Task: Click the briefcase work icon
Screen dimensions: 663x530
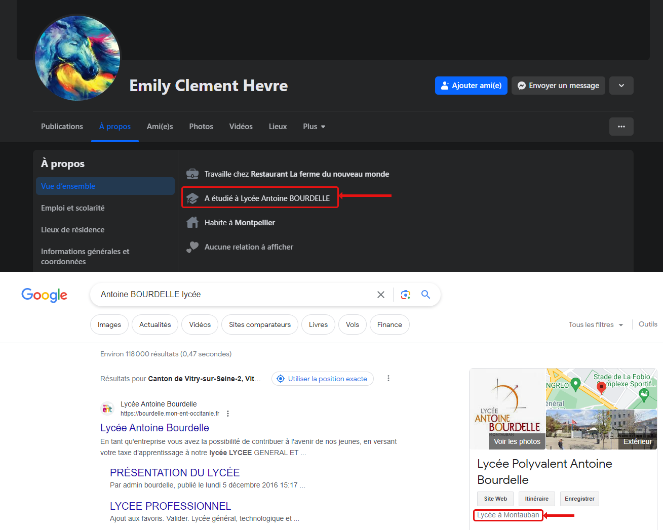Action: (x=192, y=174)
